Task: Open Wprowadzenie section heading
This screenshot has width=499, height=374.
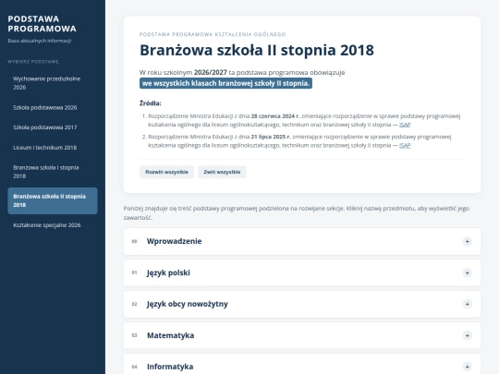Action: 174,241
